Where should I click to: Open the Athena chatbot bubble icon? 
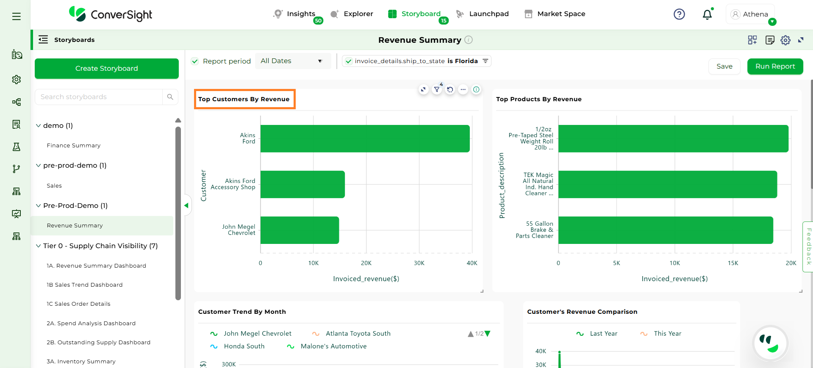(x=770, y=343)
